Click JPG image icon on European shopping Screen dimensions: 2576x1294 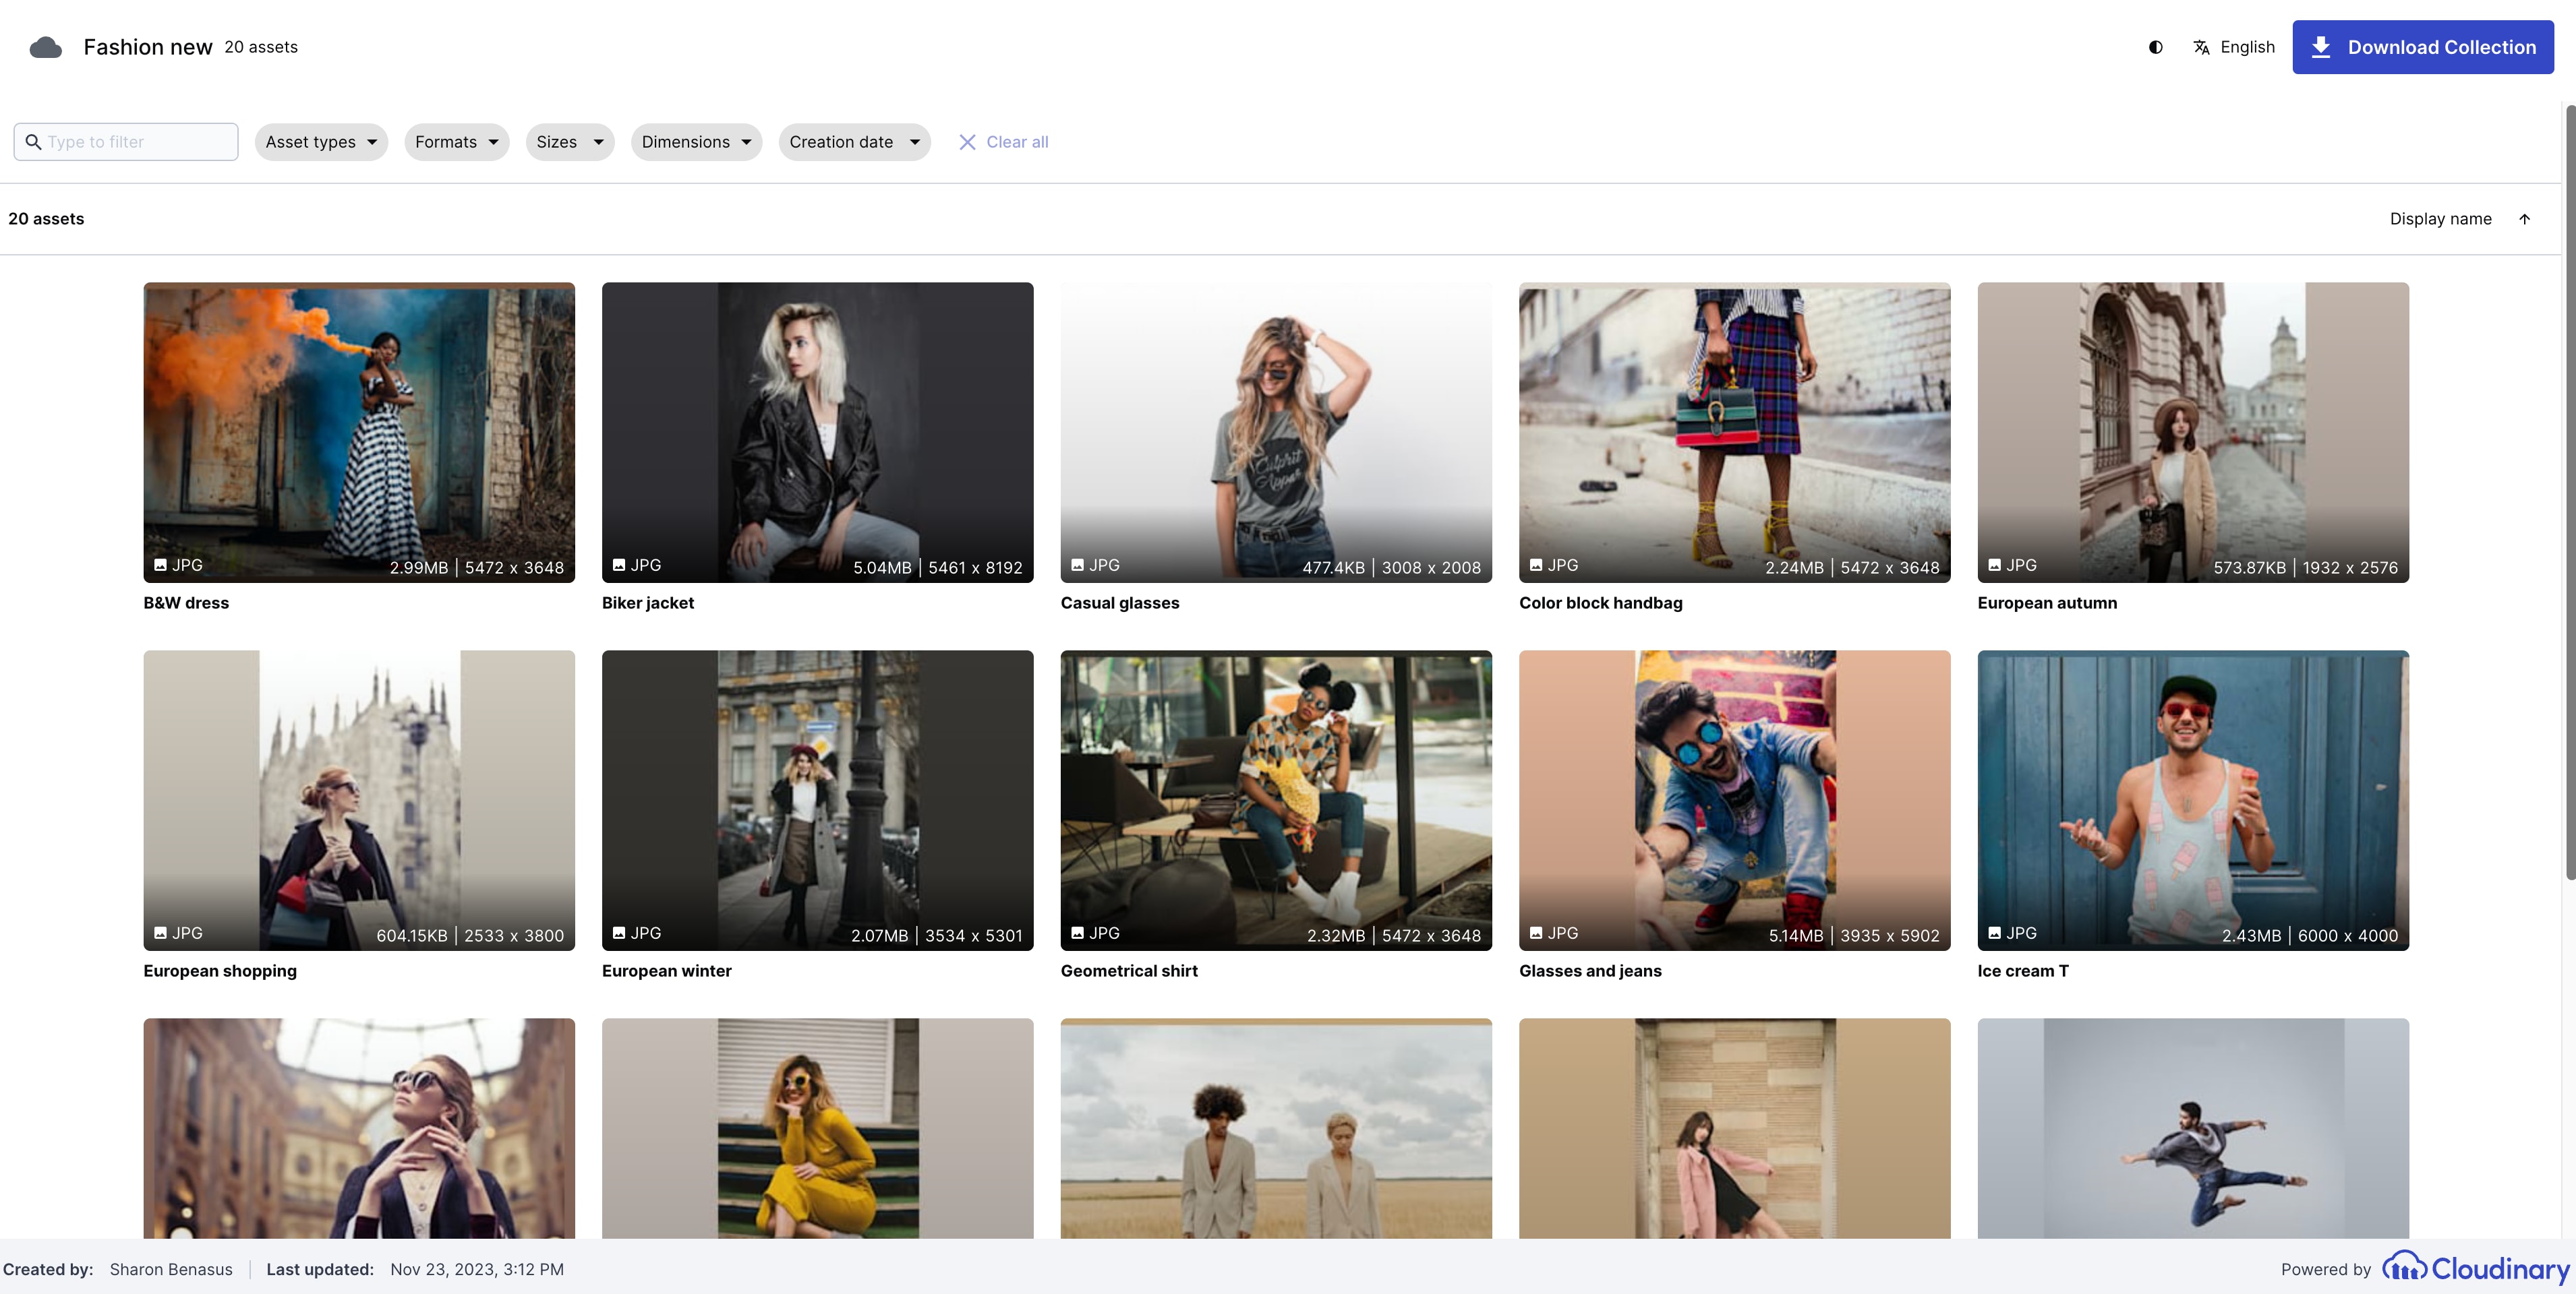coord(160,933)
